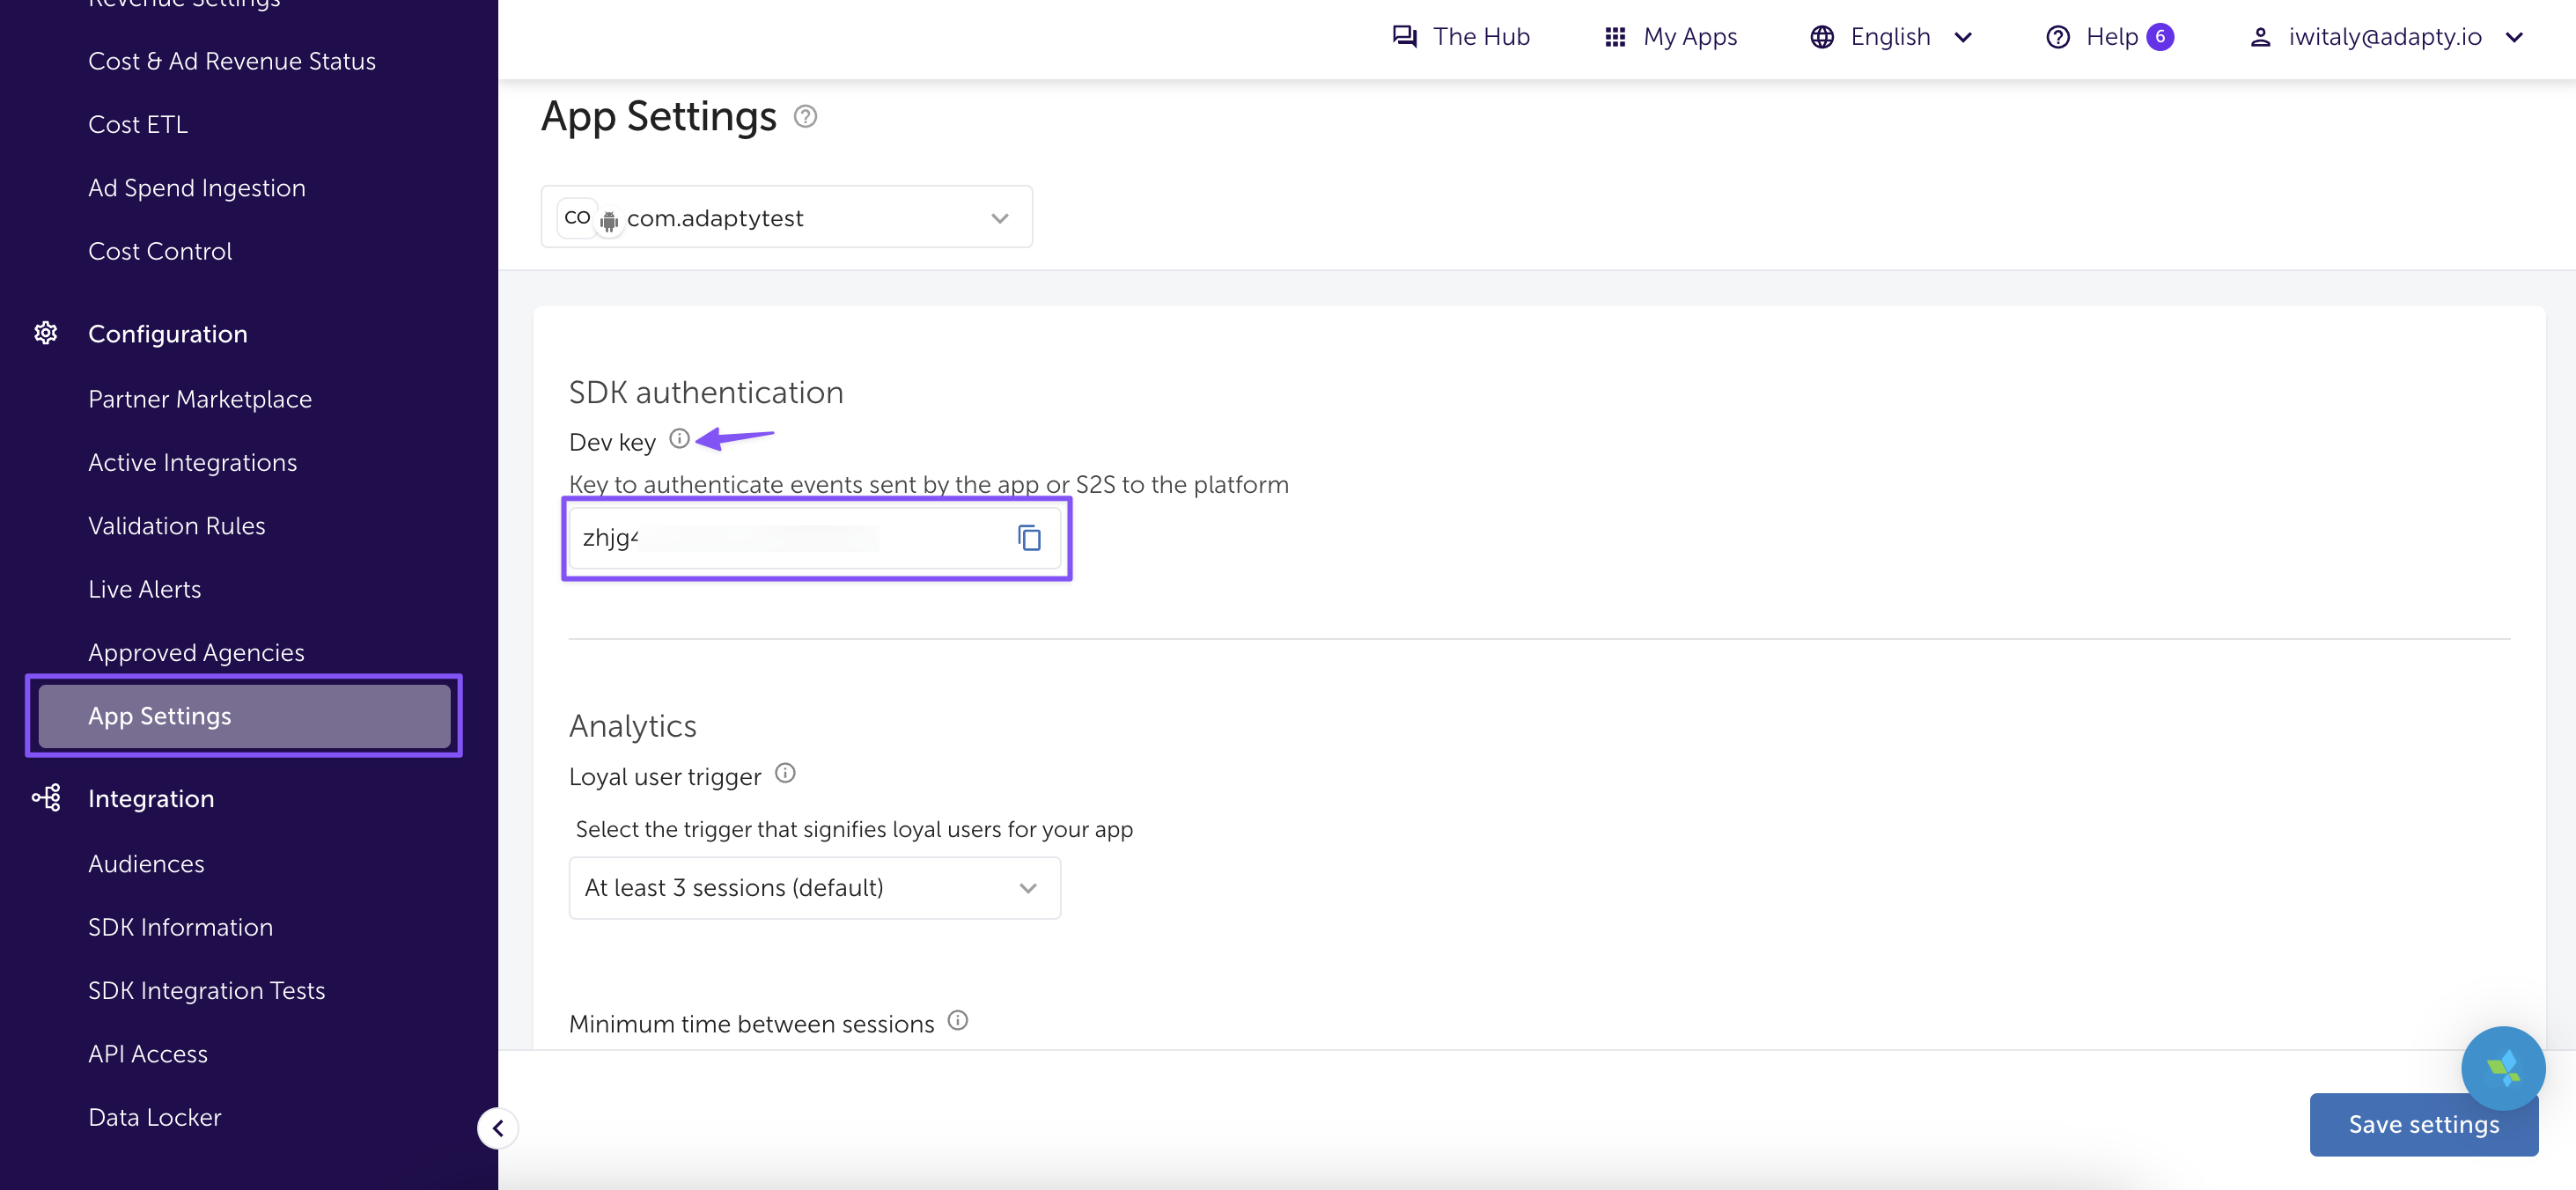2576x1190 pixels.
Task: Collapse the sidebar with the arrow button
Action: pos(497,1129)
